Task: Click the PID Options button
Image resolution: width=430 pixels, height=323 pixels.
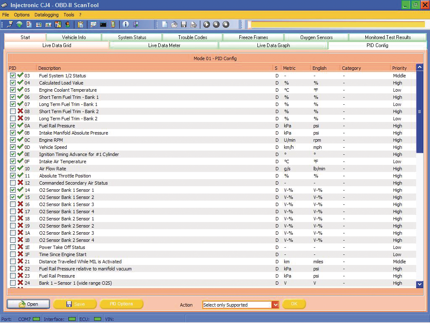Action: tap(121, 304)
